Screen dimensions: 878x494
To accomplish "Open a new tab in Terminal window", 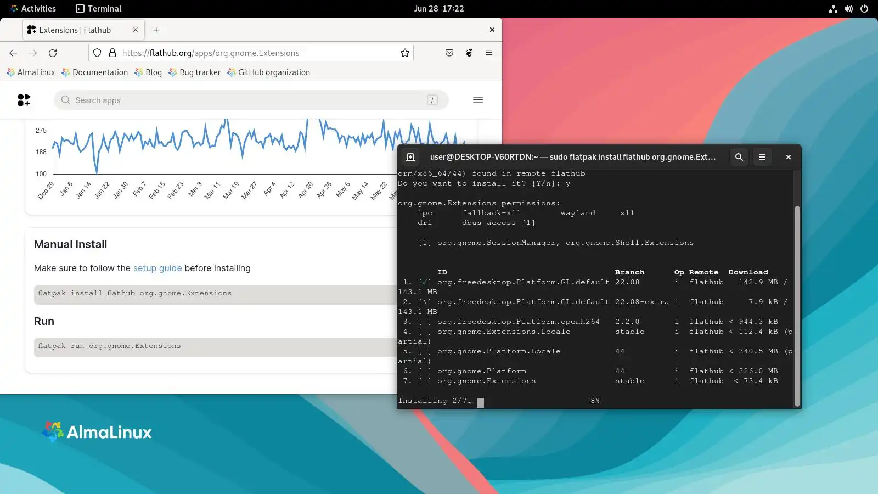I will tap(410, 157).
